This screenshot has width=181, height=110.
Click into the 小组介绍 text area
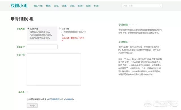pos(54,69)
